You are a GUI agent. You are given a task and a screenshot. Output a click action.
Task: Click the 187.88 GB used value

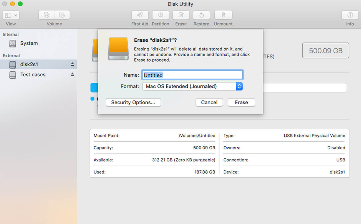coord(205,172)
